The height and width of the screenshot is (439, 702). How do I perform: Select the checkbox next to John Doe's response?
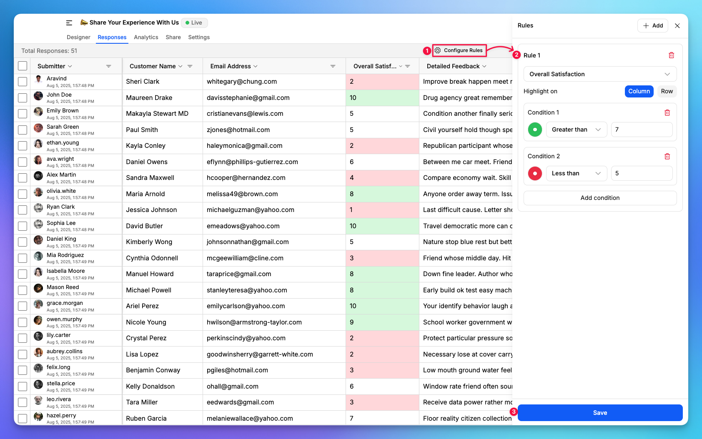coord(22,97)
